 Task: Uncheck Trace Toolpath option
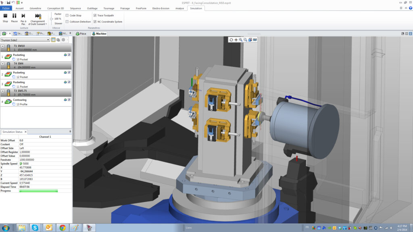point(95,15)
